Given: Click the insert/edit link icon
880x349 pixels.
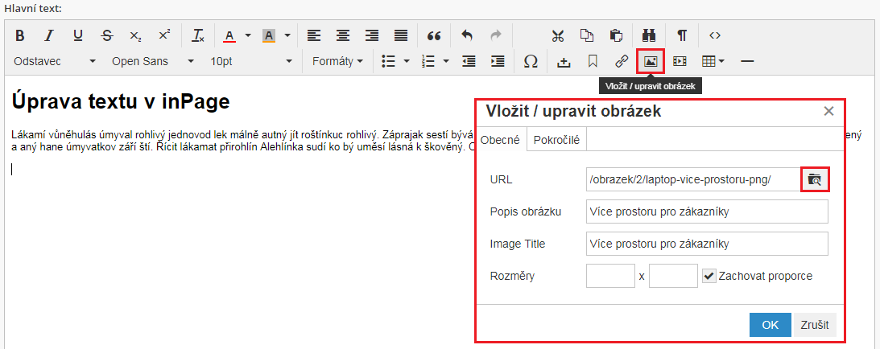Looking at the screenshot, I should [621, 61].
